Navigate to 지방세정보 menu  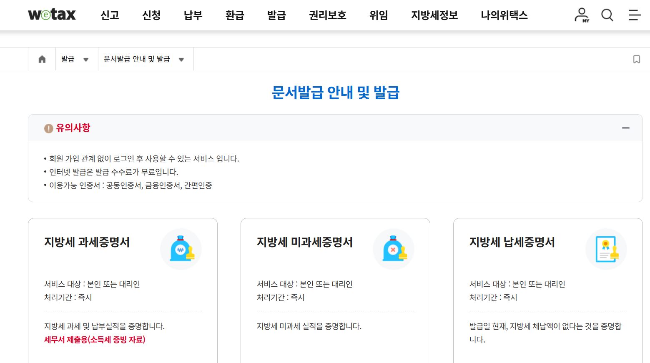pyautogui.click(x=434, y=15)
